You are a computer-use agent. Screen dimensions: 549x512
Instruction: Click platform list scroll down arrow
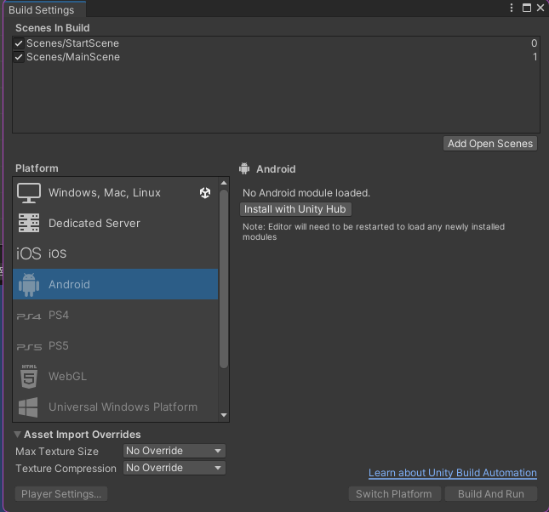coord(224,415)
